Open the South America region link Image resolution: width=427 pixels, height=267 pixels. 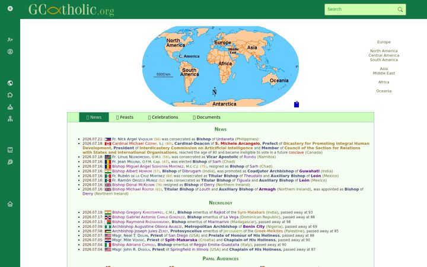[384, 60]
